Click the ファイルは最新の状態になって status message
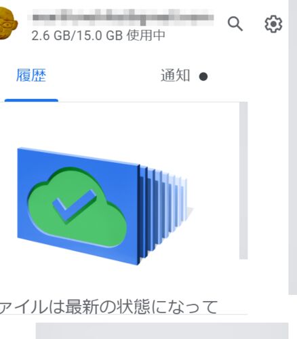 (108, 307)
